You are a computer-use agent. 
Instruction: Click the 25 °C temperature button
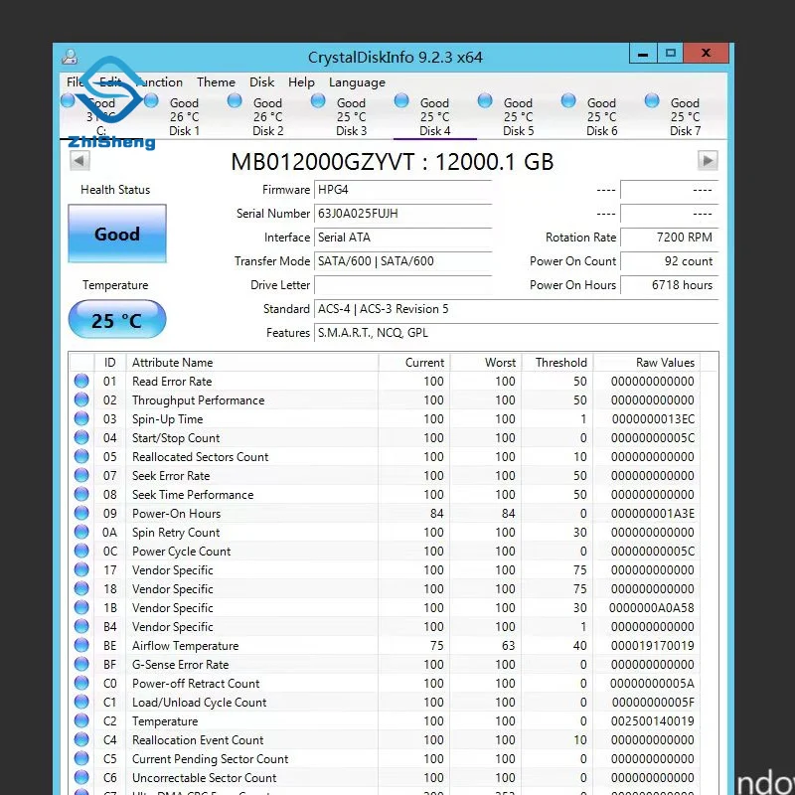point(117,319)
